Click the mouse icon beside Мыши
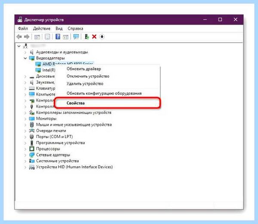 pyautogui.click(x=32, y=124)
